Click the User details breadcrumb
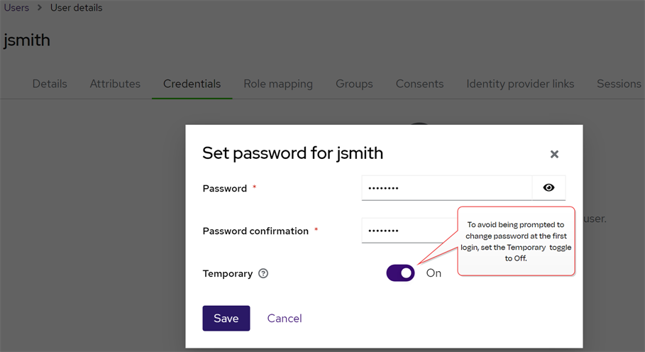Viewport: 645px width, 352px height. pos(76,8)
